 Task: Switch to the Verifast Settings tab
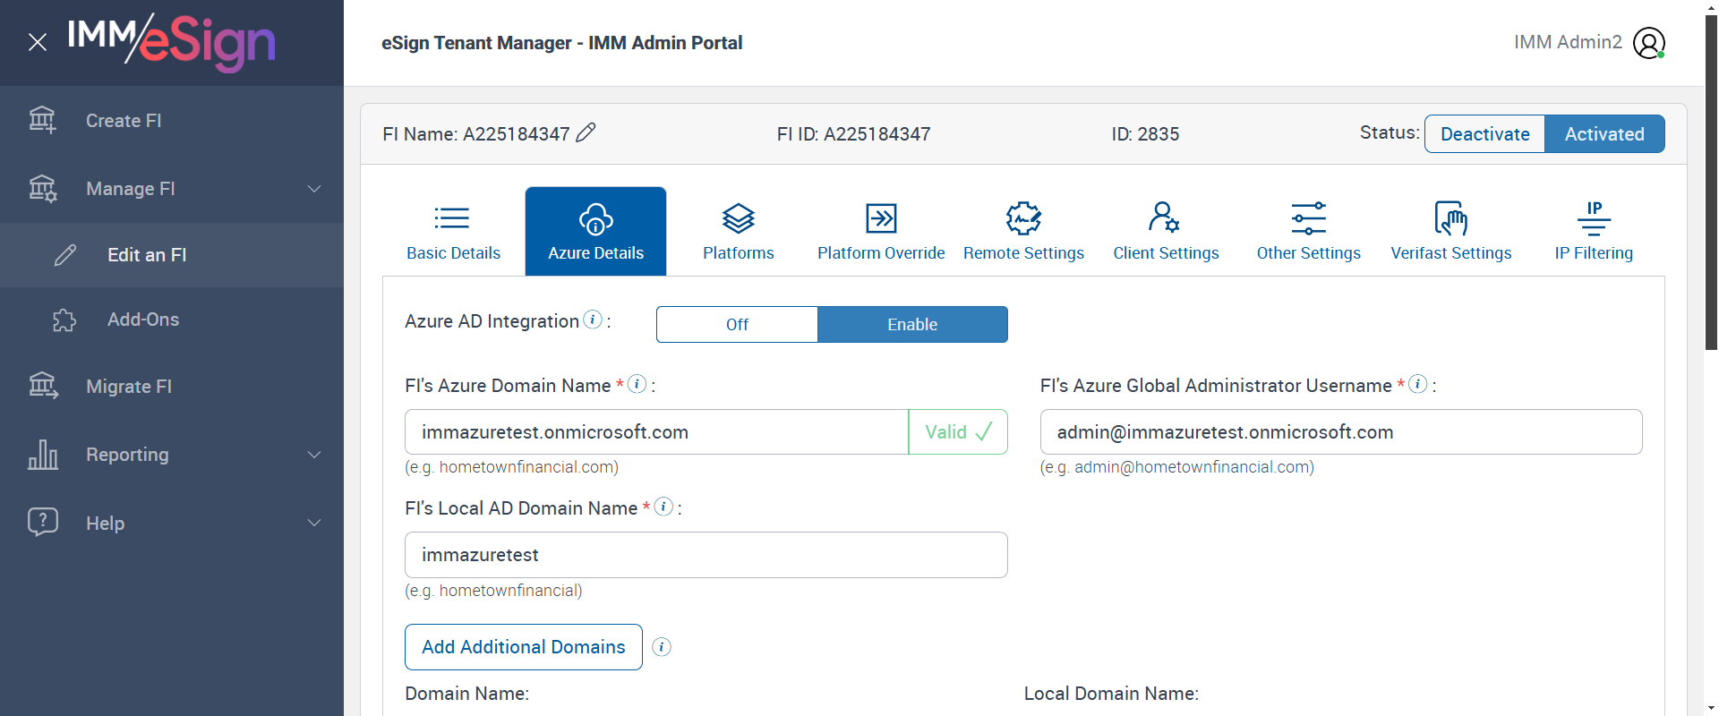coord(1450,231)
